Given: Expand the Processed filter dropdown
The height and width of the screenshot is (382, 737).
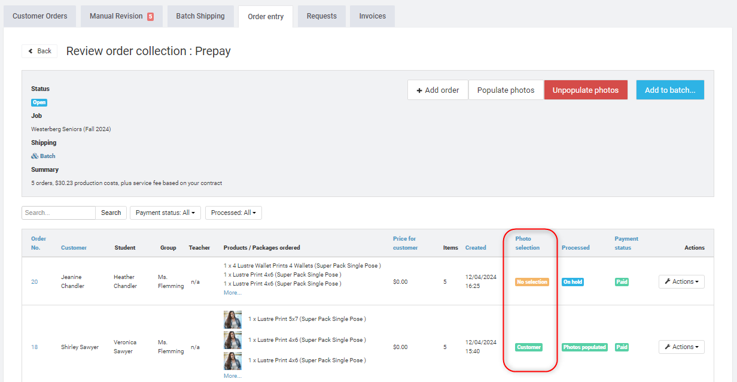Looking at the screenshot, I should tap(233, 213).
